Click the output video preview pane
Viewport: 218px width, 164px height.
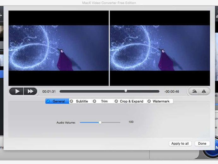(160, 48)
